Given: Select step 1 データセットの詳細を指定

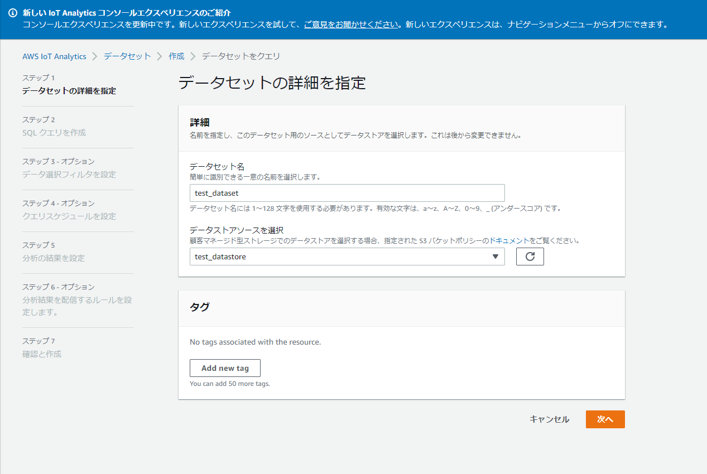Looking at the screenshot, I should (69, 91).
